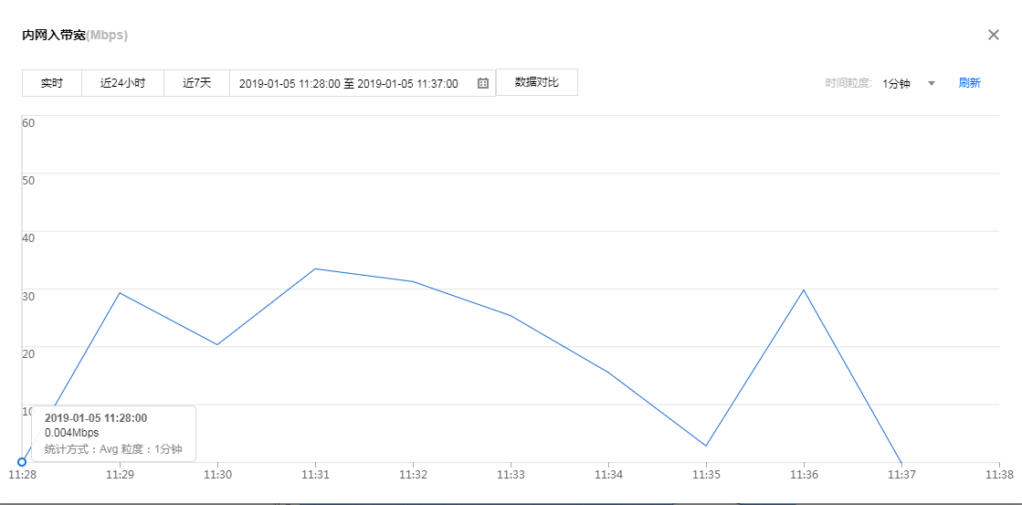Click the date range input field
The height and width of the screenshot is (505, 1022).
(349, 83)
